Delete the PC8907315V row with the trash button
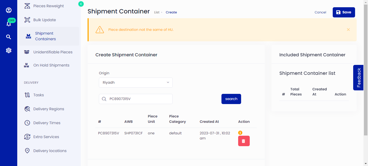 (x=244, y=141)
